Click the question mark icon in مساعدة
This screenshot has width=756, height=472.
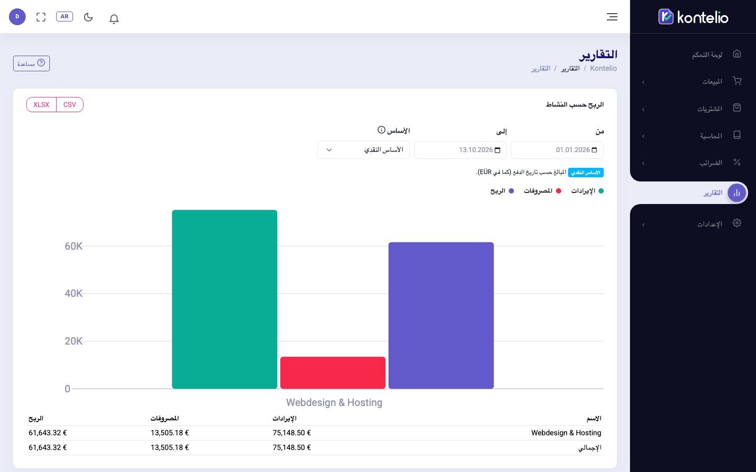(x=41, y=63)
